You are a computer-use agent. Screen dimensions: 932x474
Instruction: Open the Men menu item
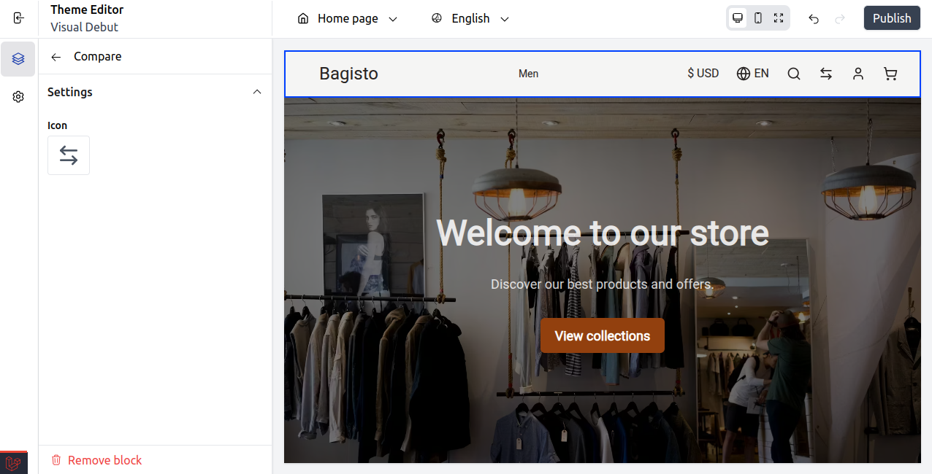528,74
